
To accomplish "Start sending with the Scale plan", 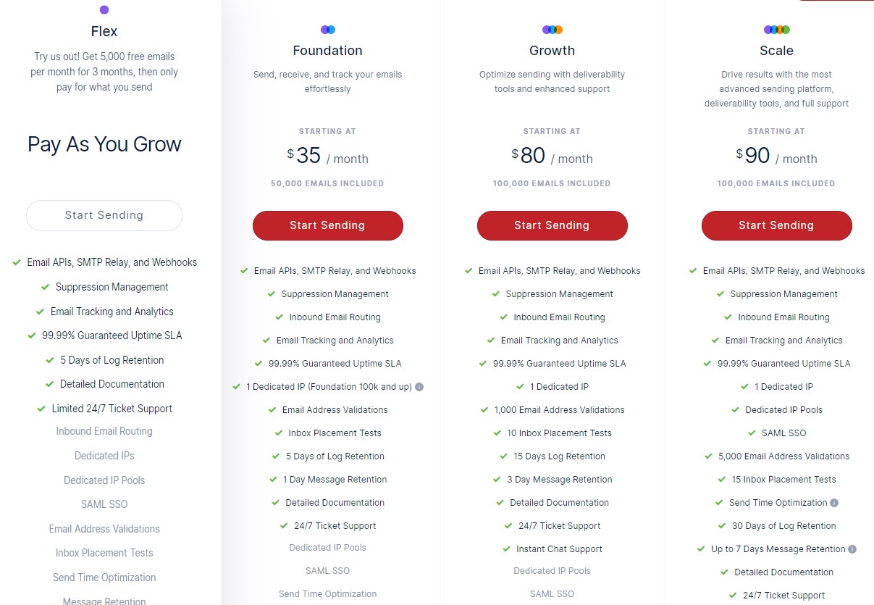I will click(776, 225).
